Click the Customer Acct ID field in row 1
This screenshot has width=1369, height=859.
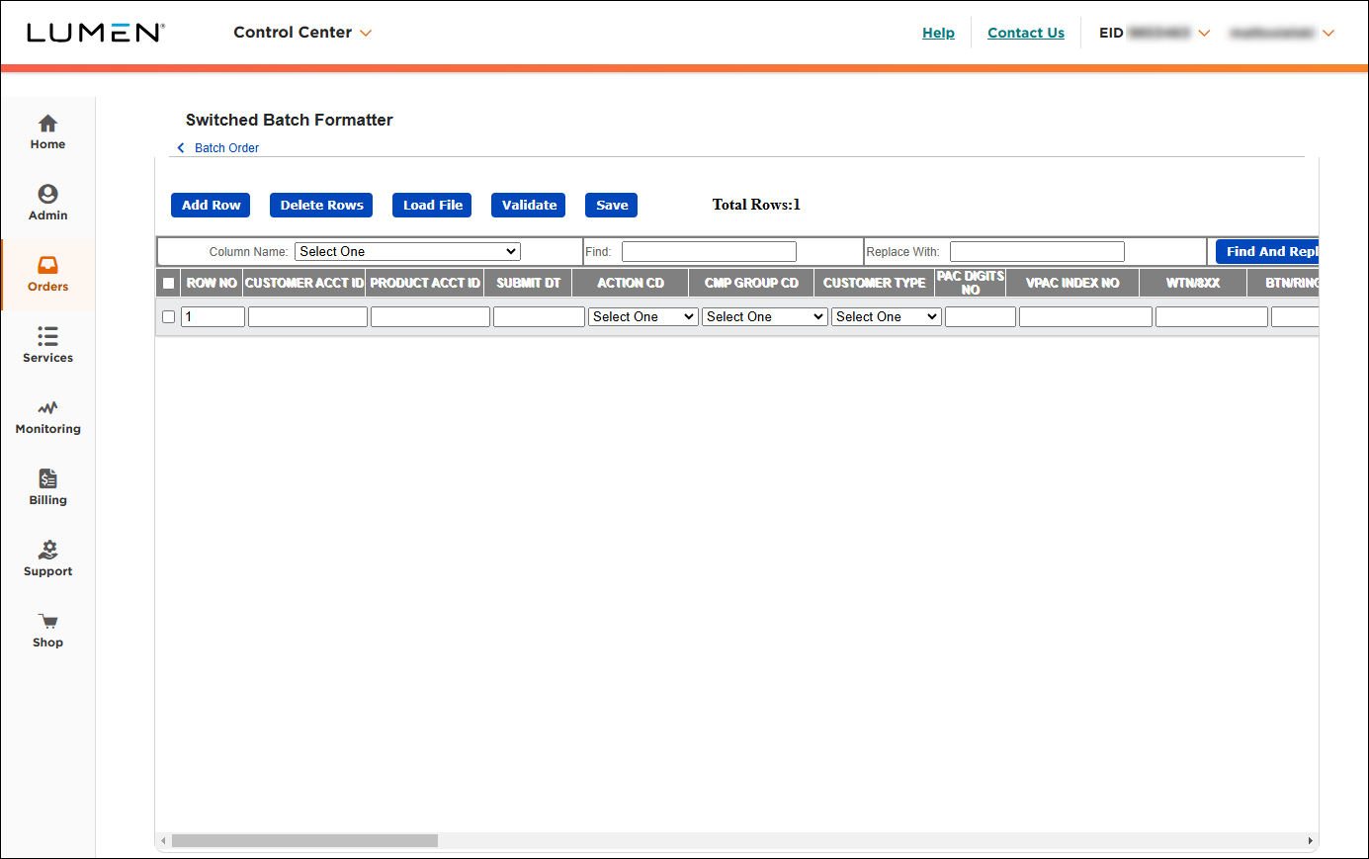[x=307, y=317]
